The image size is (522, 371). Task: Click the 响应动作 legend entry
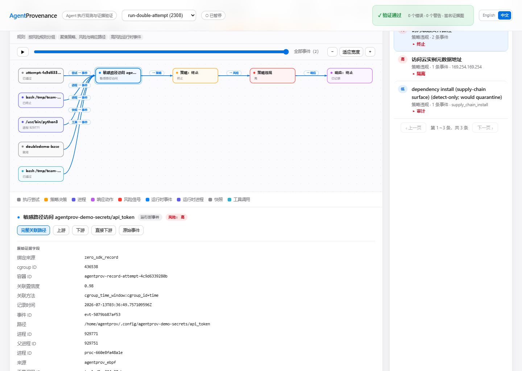click(102, 200)
